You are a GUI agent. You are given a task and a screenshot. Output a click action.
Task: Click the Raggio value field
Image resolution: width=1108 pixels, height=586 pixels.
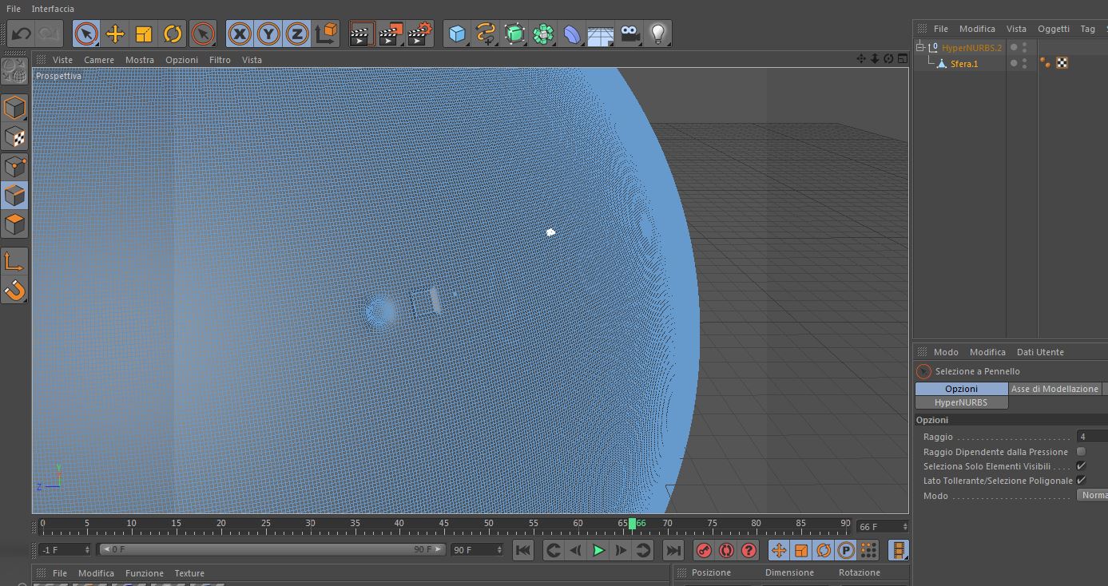pos(1091,437)
